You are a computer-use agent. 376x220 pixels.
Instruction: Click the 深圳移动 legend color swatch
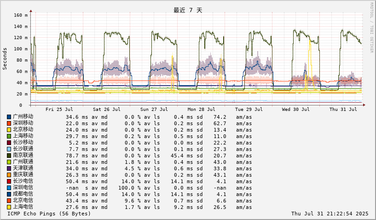click(x=9, y=123)
